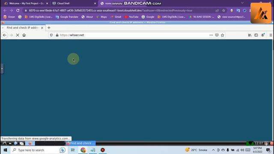Open Windows Start menu

tap(5, 150)
